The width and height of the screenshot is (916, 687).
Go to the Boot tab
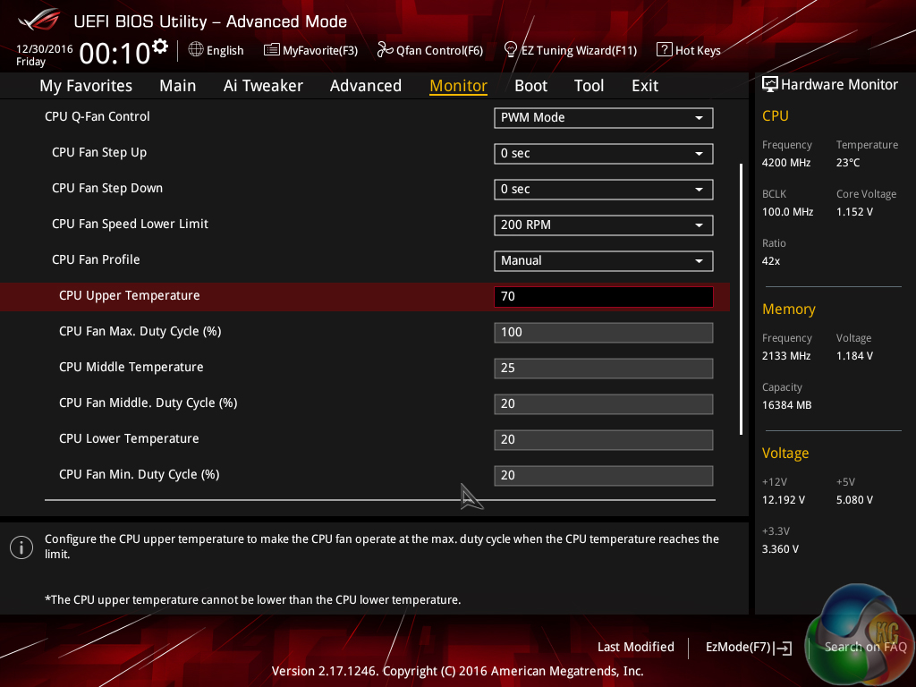pos(530,86)
